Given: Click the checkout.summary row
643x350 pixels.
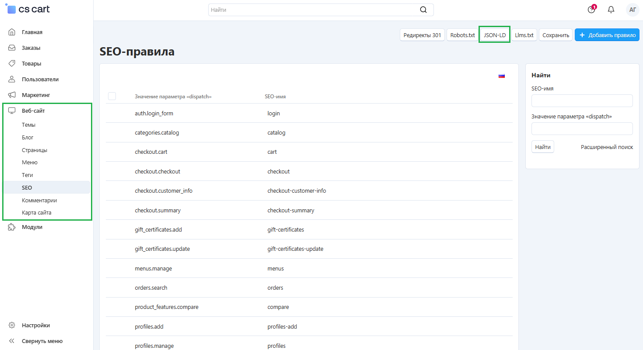Looking at the screenshot, I should [x=310, y=210].
